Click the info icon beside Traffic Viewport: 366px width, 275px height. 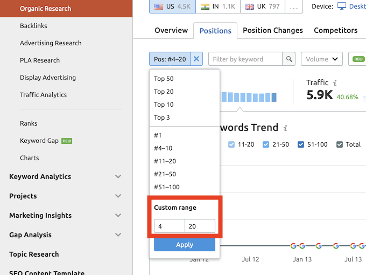[335, 83]
